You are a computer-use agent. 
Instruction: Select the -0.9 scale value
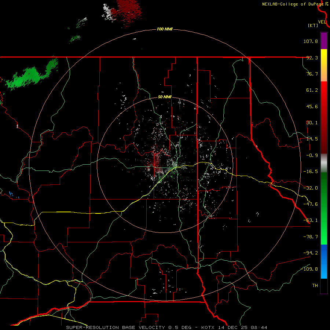click(x=312, y=155)
